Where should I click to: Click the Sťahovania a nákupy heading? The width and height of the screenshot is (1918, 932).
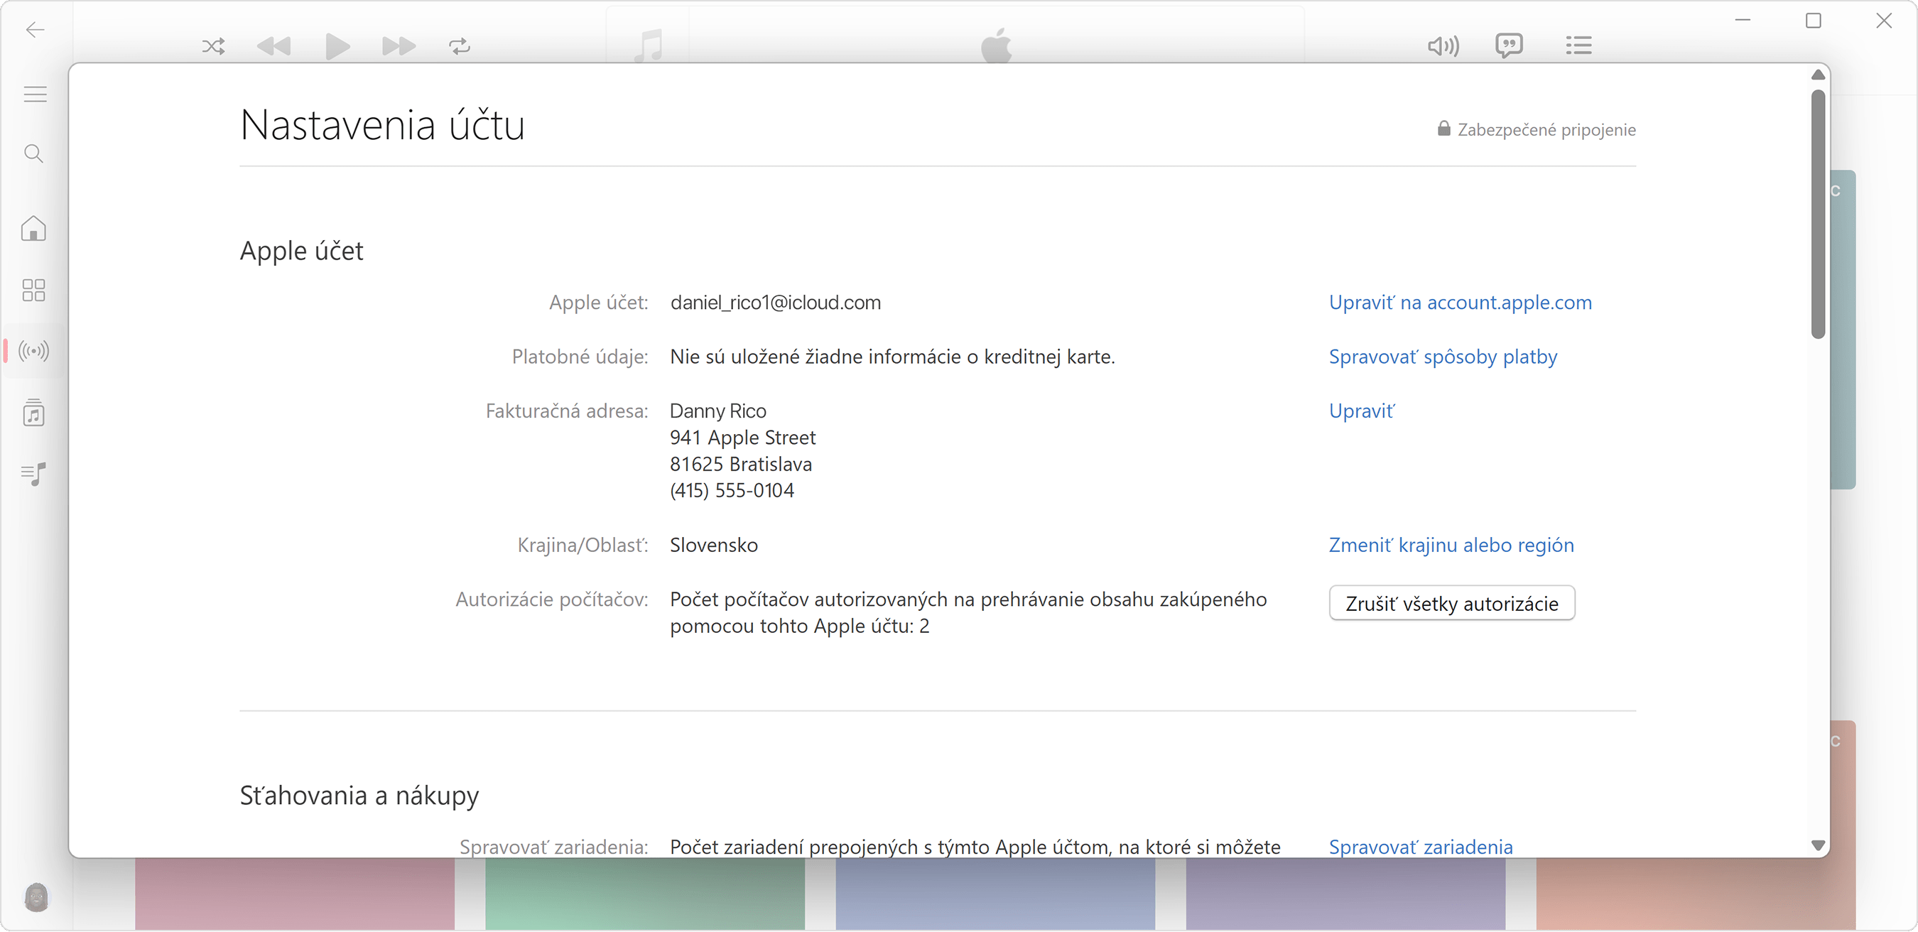tap(359, 796)
